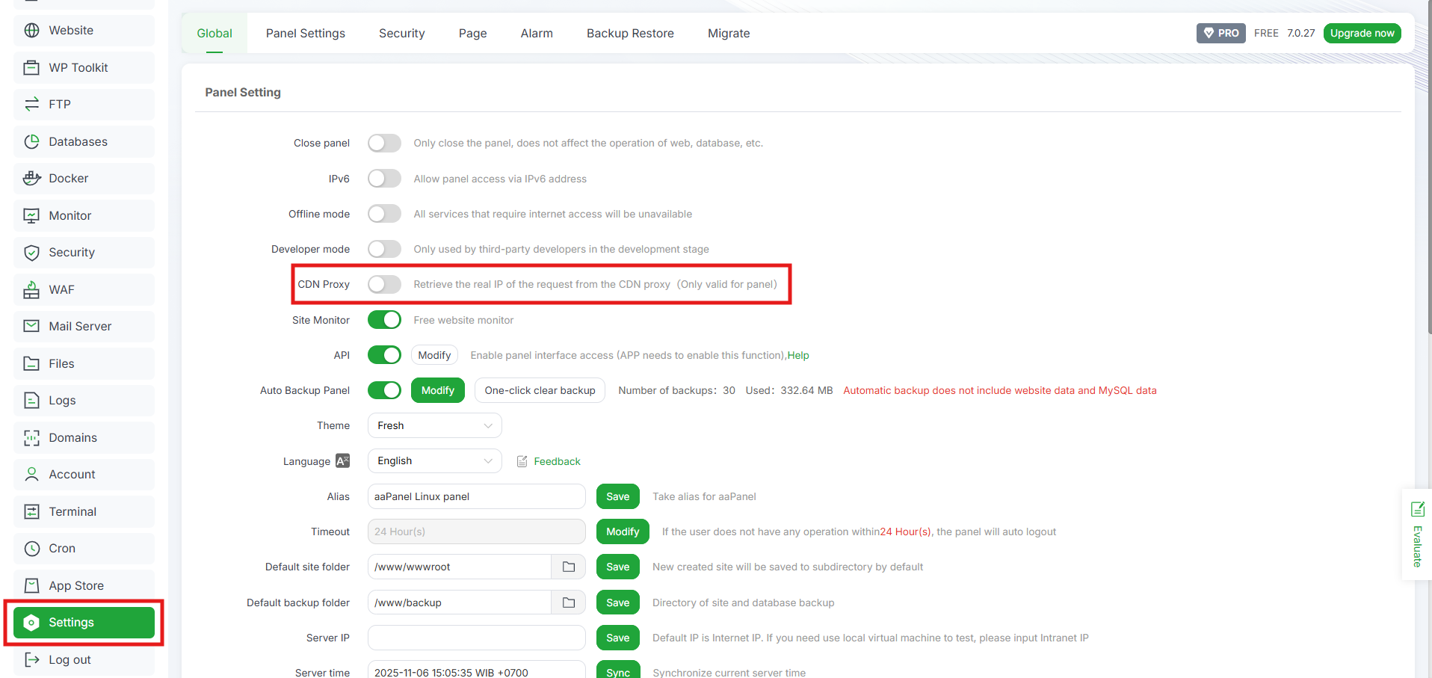Disable Auto Backup Panel switch
The height and width of the screenshot is (678, 1432).
[384, 390]
